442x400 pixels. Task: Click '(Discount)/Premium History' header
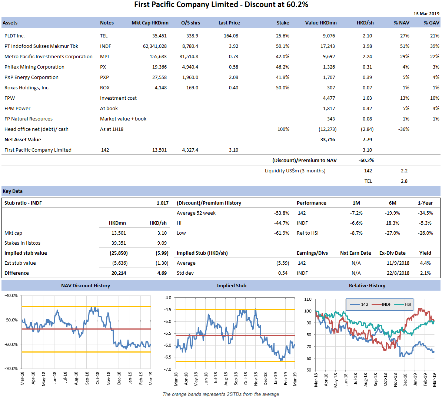[x=209, y=203]
